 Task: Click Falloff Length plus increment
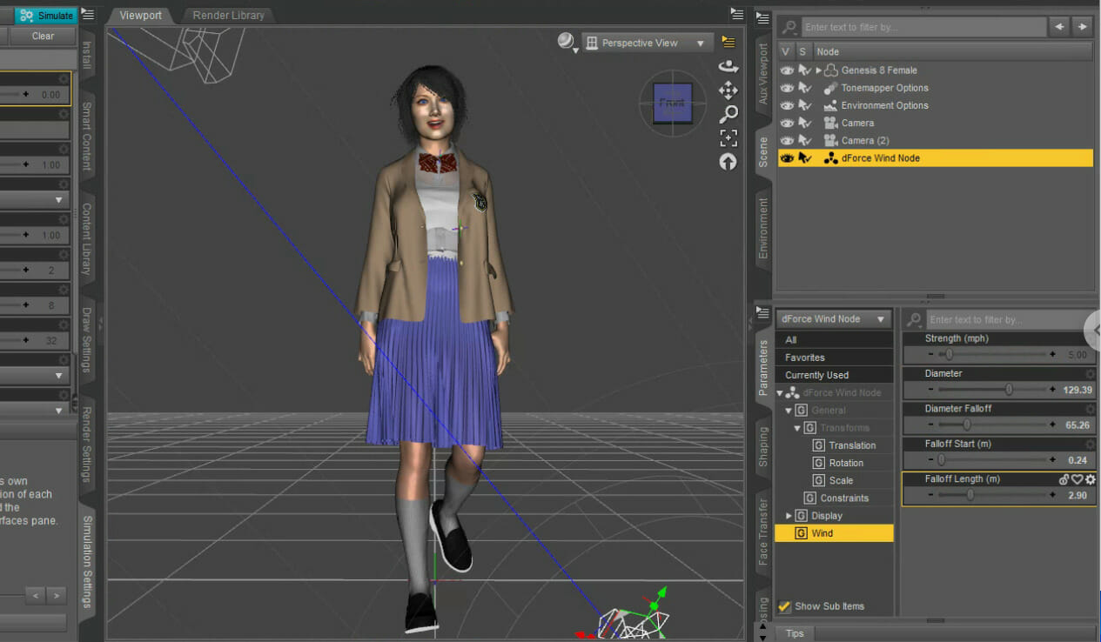click(1052, 495)
